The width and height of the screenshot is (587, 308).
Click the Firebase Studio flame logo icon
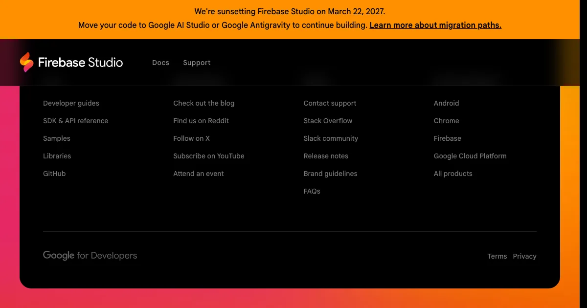[x=26, y=62]
